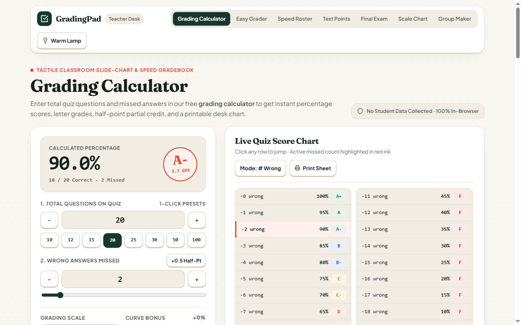Viewport: 521px width, 325px height.
Task: Click the highlighted -2 wrong row
Action: 293,229
